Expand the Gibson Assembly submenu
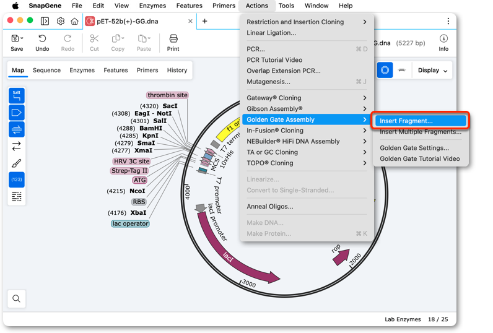 point(306,109)
